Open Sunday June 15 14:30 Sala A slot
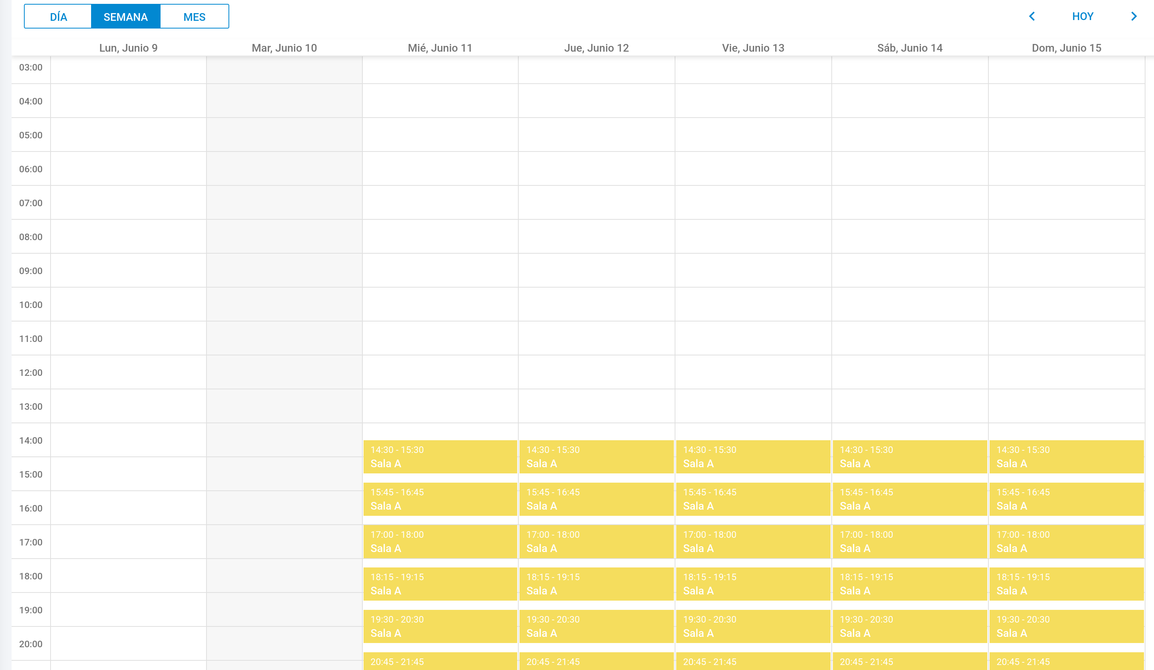 (x=1066, y=456)
